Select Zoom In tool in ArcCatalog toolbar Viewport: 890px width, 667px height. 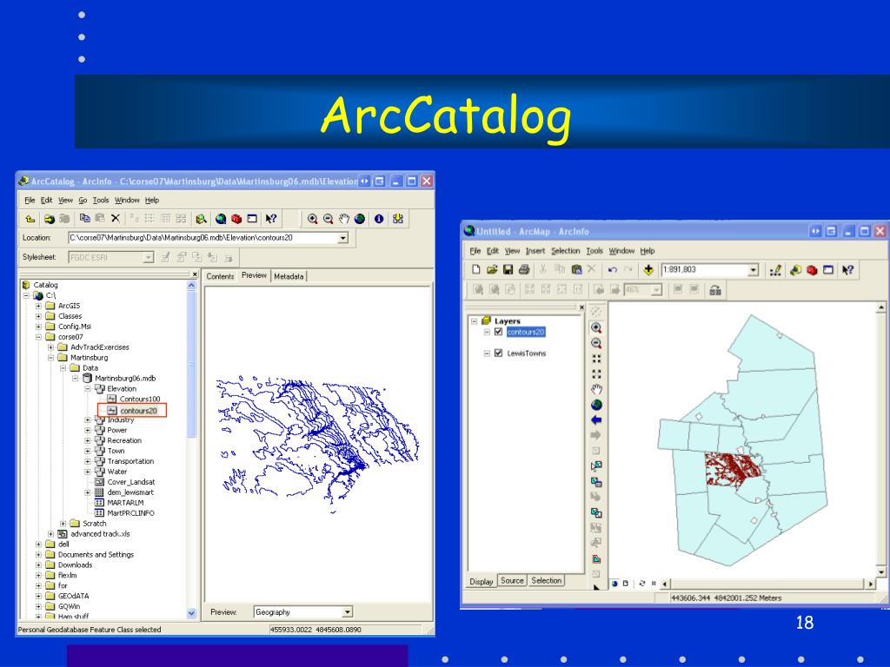(x=312, y=218)
